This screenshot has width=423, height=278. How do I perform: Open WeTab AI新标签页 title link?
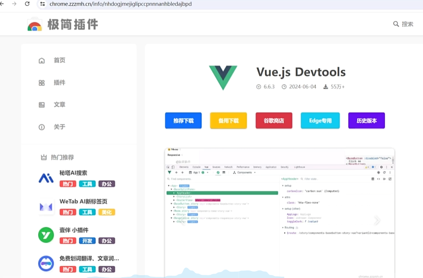[x=83, y=201]
